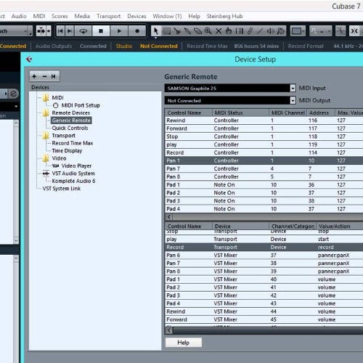363x363 pixels.
Task: Open the MIDI Output dropdown arrow
Action: pyautogui.click(x=293, y=100)
